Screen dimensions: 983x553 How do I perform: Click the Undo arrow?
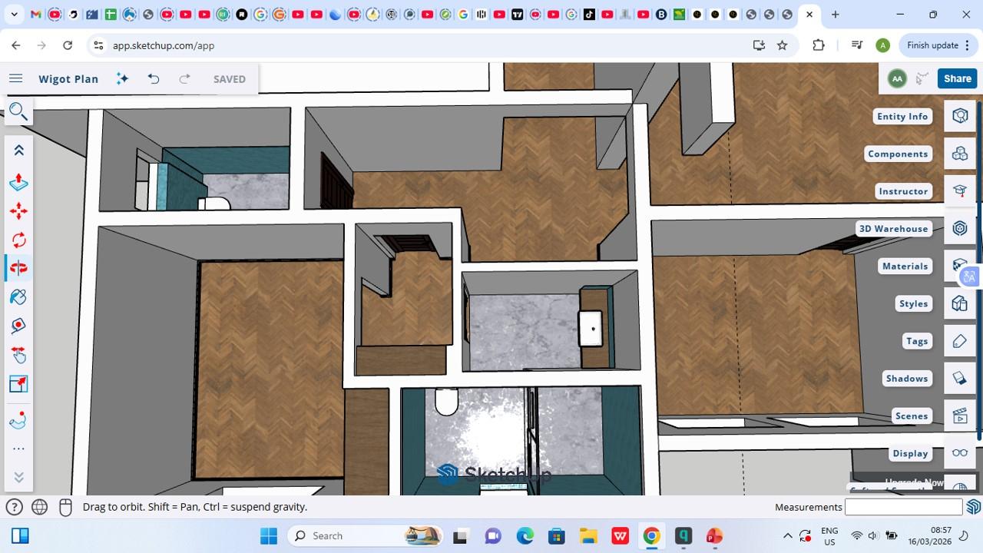pos(154,79)
